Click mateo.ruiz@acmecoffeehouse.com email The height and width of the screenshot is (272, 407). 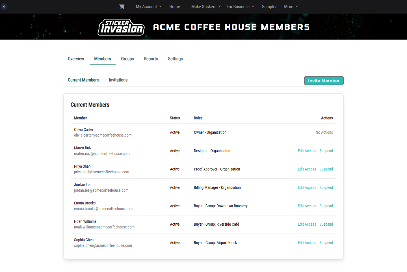pyautogui.click(x=102, y=154)
